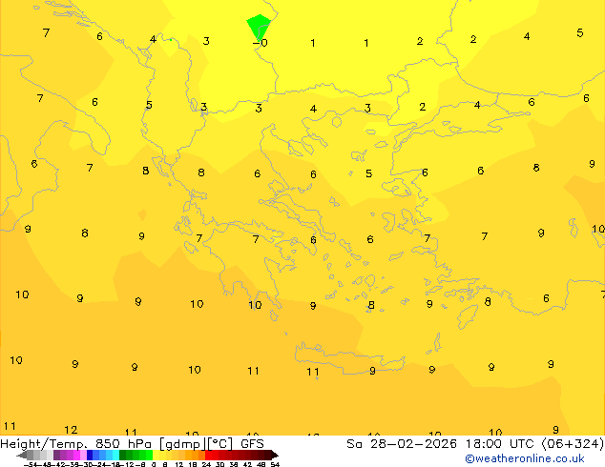Click the weatheronline.co.uk copyright link

[525, 458]
